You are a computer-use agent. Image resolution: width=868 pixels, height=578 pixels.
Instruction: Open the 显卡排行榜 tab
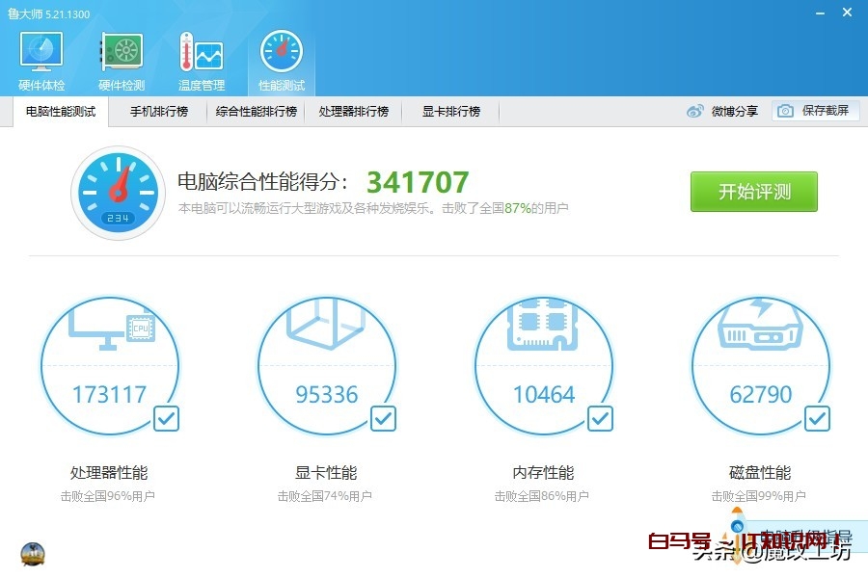[450, 112]
